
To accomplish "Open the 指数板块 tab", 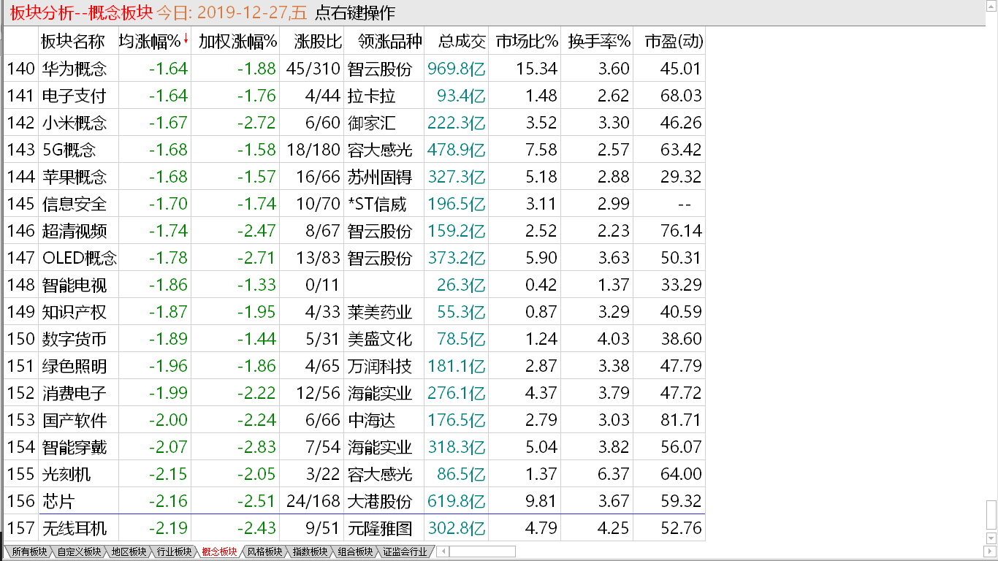I will [x=310, y=552].
